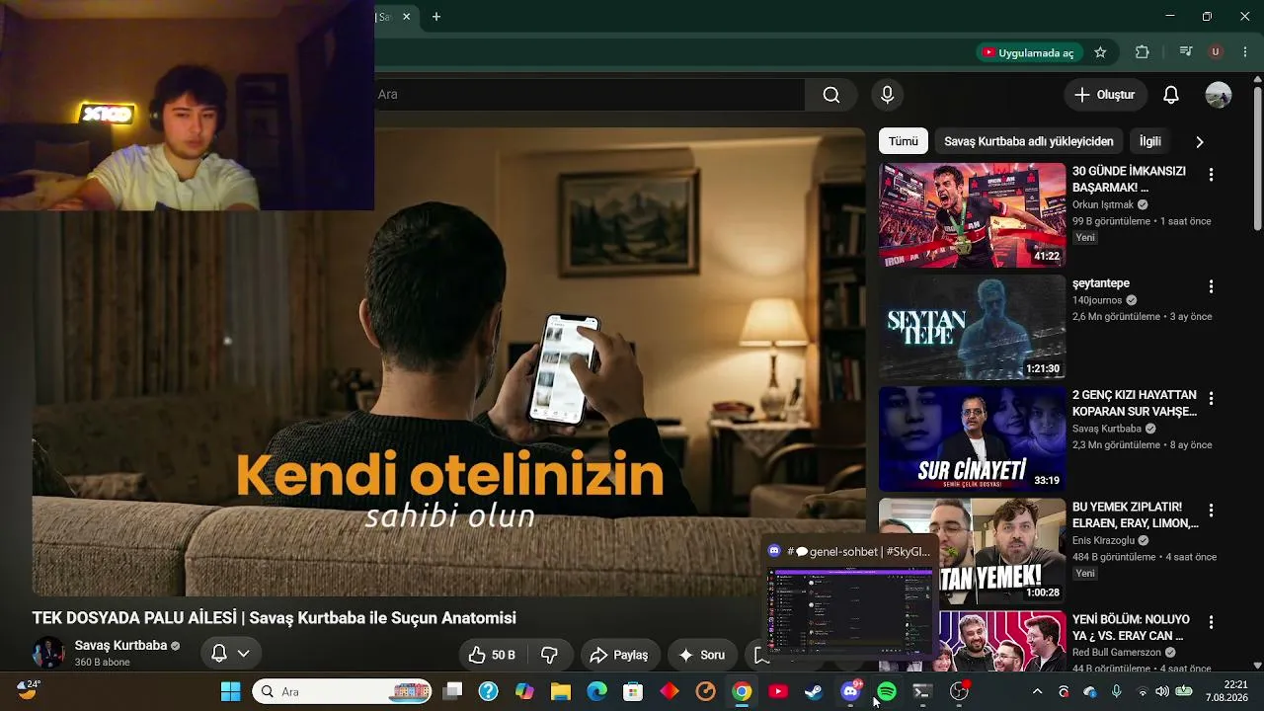Select the 'İlgili' filter chip
The height and width of the screenshot is (711, 1264).
(1150, 141)
